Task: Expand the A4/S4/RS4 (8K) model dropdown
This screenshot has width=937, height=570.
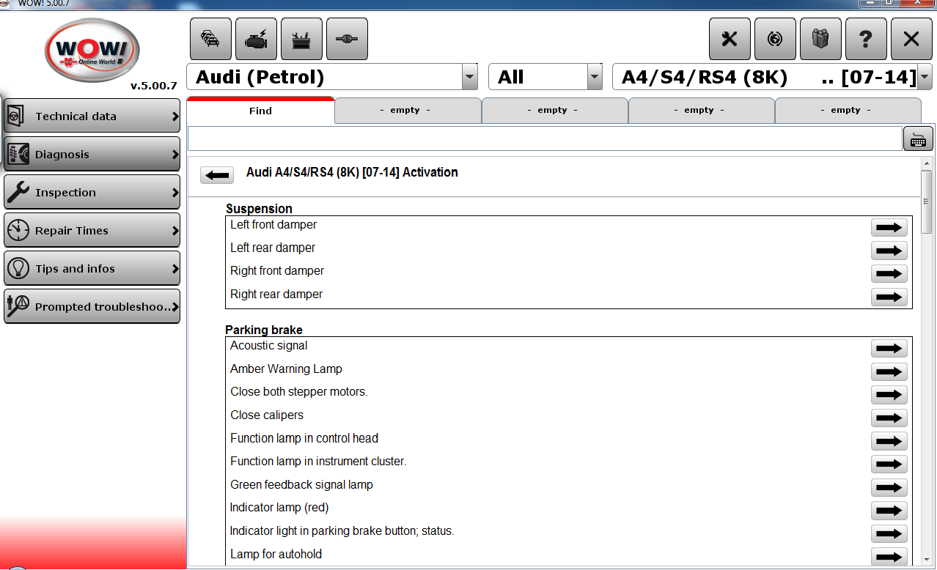Action: pyautogui.click(x=925, y=77)
